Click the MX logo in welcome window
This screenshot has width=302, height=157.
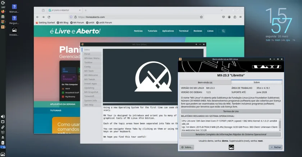[x=231, y=147]
